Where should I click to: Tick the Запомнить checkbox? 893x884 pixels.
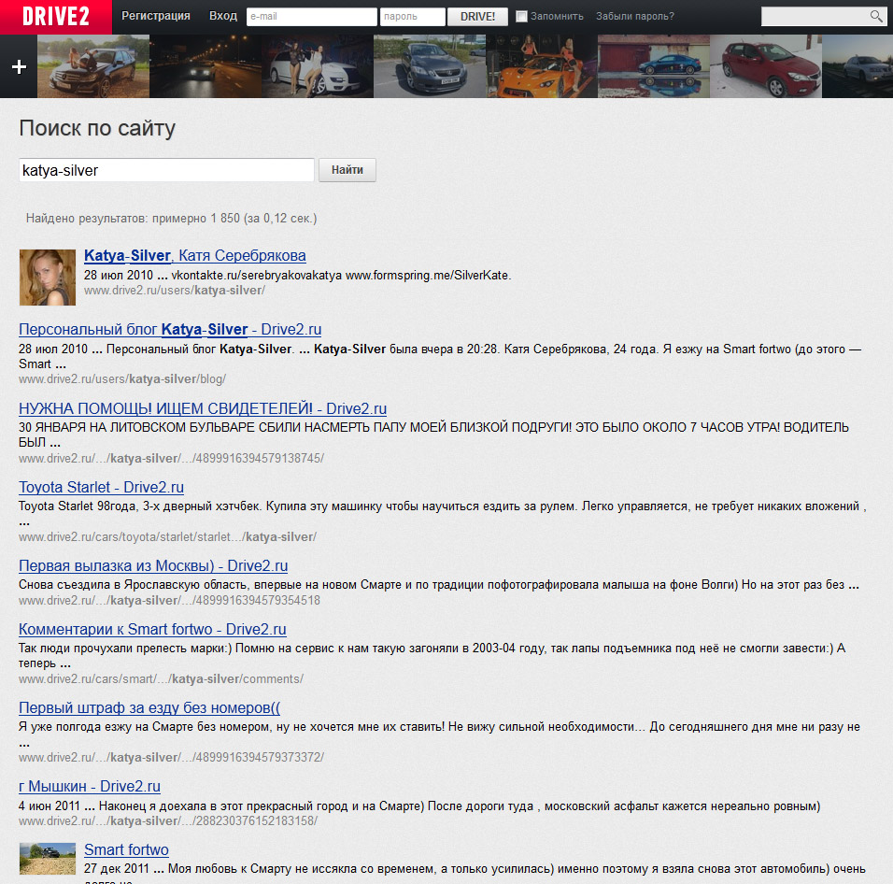coord(521,17)
